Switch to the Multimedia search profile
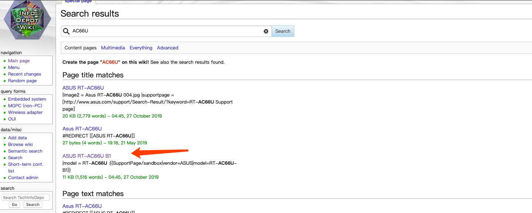Image resolution: width=532 pixels, height=213 pixels. point(113,48)
